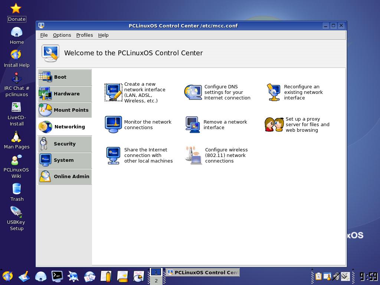This screenshot has height=285, width=380.
Task: Click the clock in the system tray
Action: pos(368,276)
